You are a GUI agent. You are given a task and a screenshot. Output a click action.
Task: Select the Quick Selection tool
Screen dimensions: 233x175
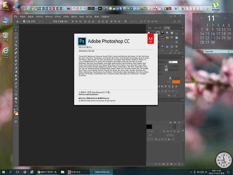click(16, 41)
